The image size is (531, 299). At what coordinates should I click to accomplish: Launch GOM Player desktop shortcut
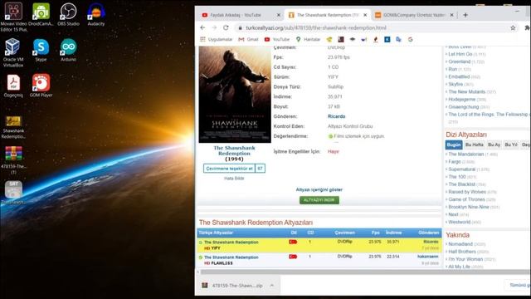coord(41,86)
